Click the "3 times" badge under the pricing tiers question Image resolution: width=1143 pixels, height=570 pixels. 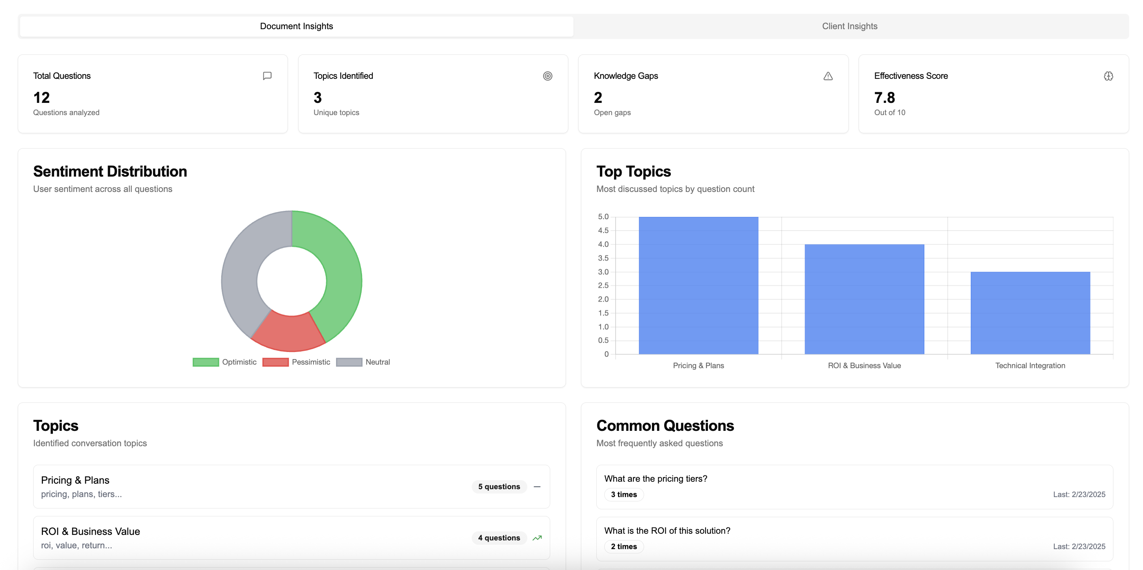[x=624, y=494]
